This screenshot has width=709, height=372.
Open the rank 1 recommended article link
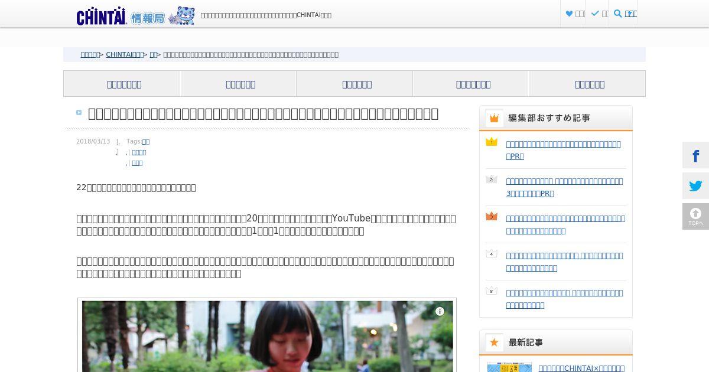click(563, 150)
